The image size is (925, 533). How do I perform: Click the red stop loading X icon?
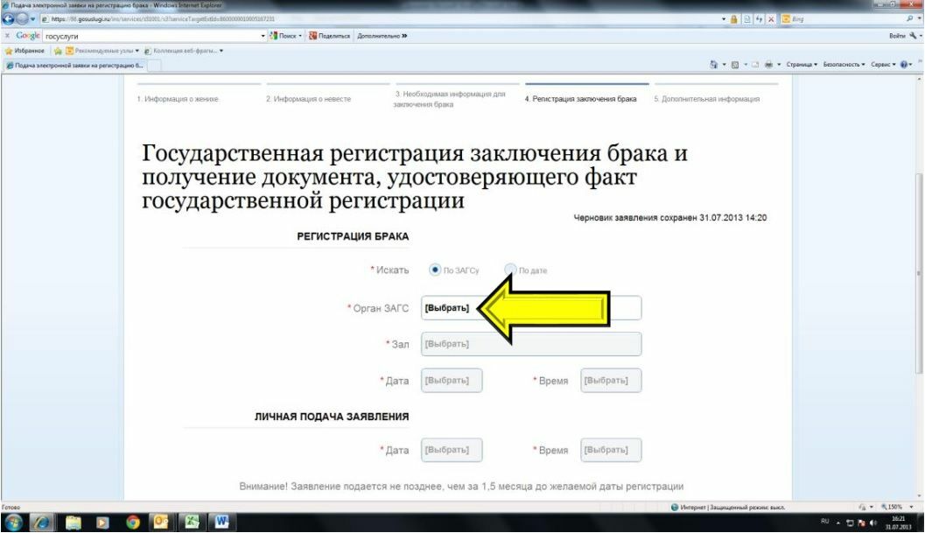click(x=770, y=19)
